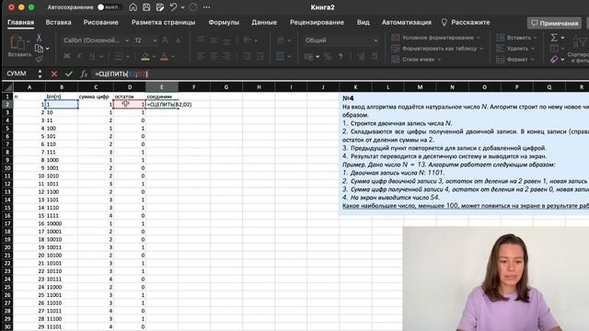Cancel formula entry with red X
This screenshot has height=331, width=589.
tap(54, 74)
